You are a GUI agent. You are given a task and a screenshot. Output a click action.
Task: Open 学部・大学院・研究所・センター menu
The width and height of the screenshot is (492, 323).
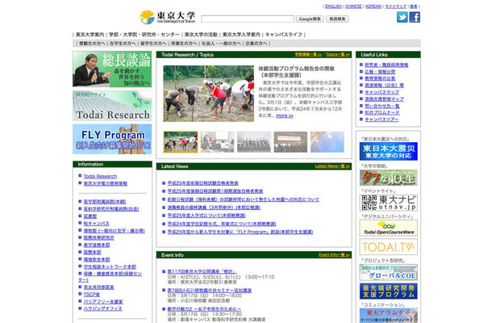(x=144, y=35)
